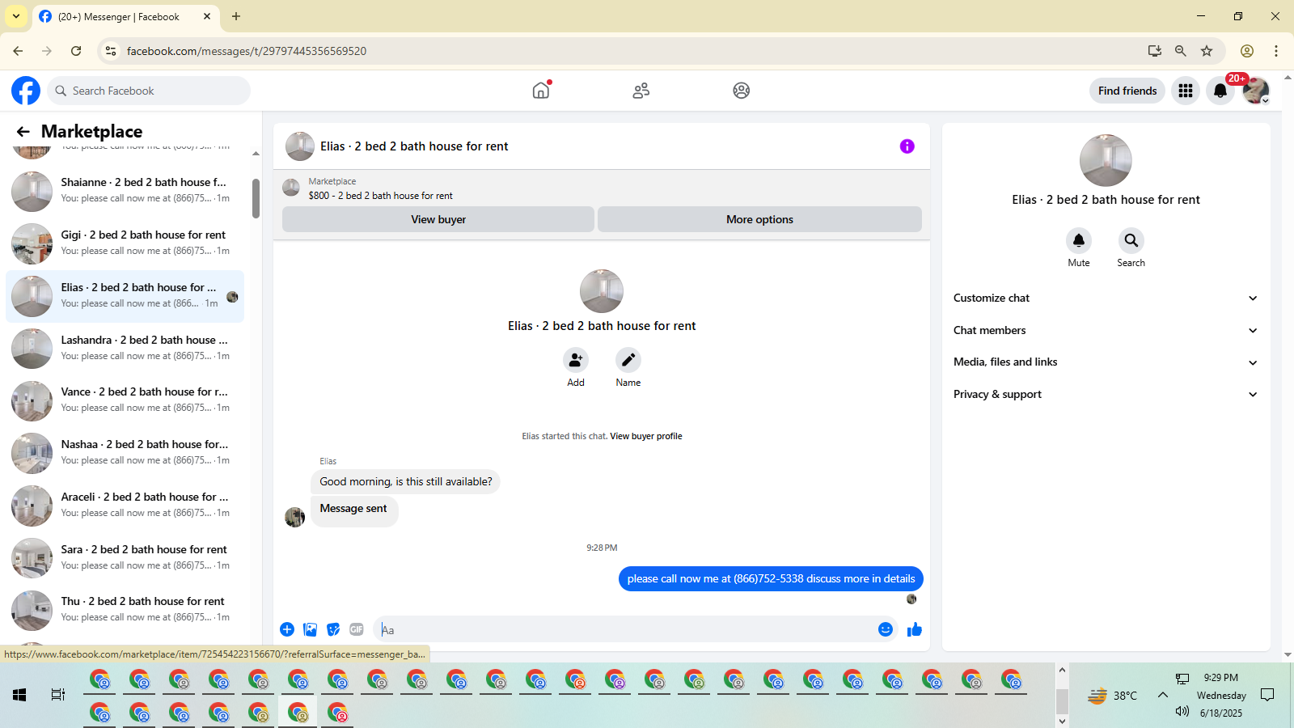1294x728 pixels.
Task: Choose a sticker in composer
Action: point(333,629)
